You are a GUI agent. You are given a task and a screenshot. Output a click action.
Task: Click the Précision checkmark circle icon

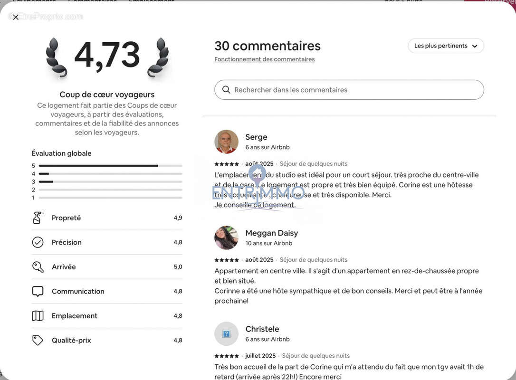(x=38, y=242)
